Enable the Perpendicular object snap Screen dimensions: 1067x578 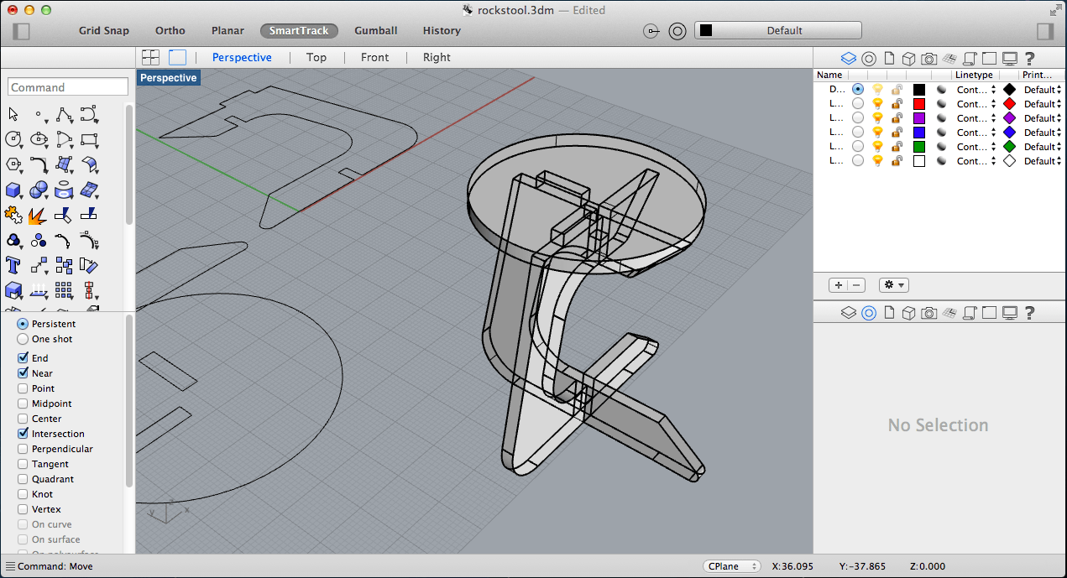click(23, 449)
